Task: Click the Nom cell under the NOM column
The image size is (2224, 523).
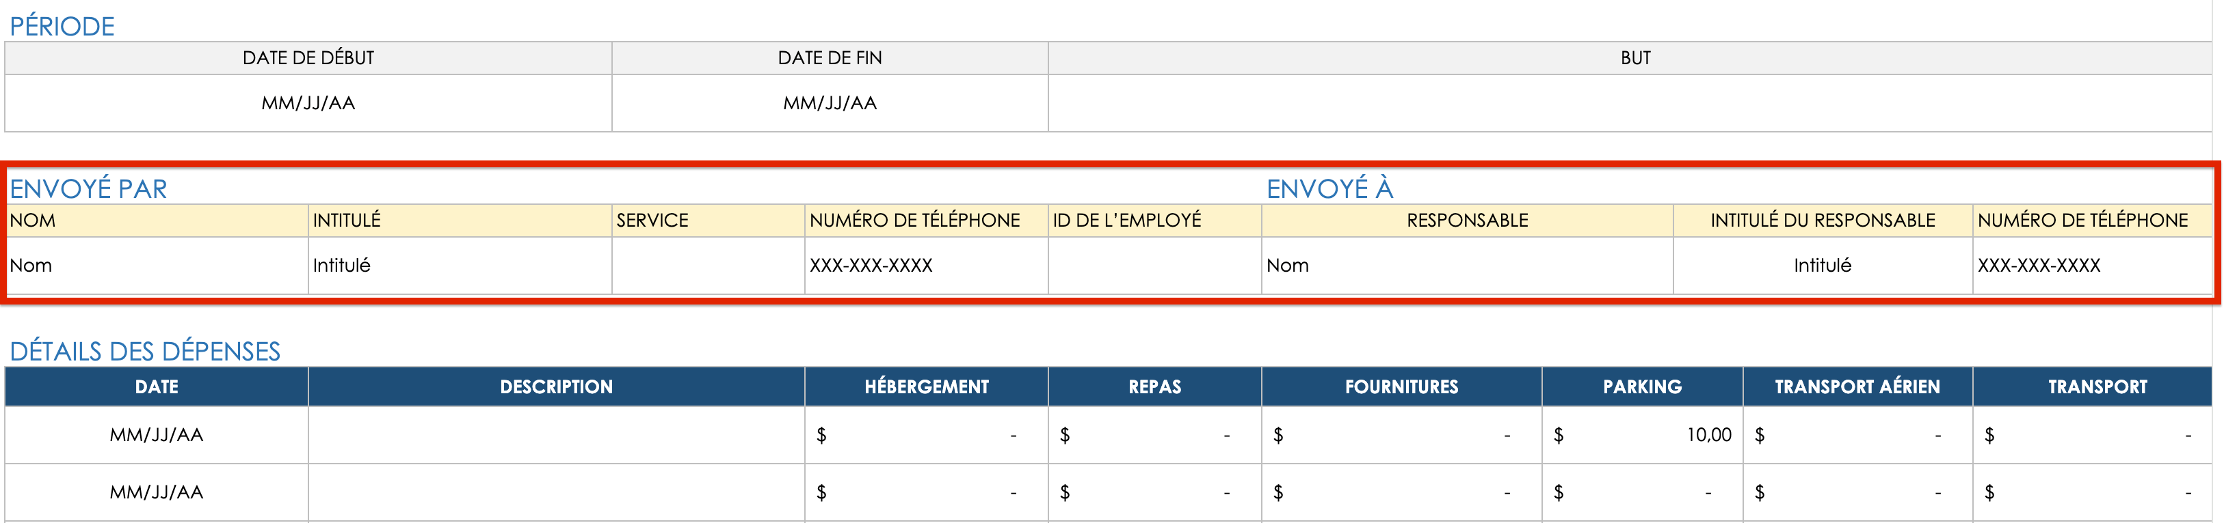Action: click(x=157, y=266)
